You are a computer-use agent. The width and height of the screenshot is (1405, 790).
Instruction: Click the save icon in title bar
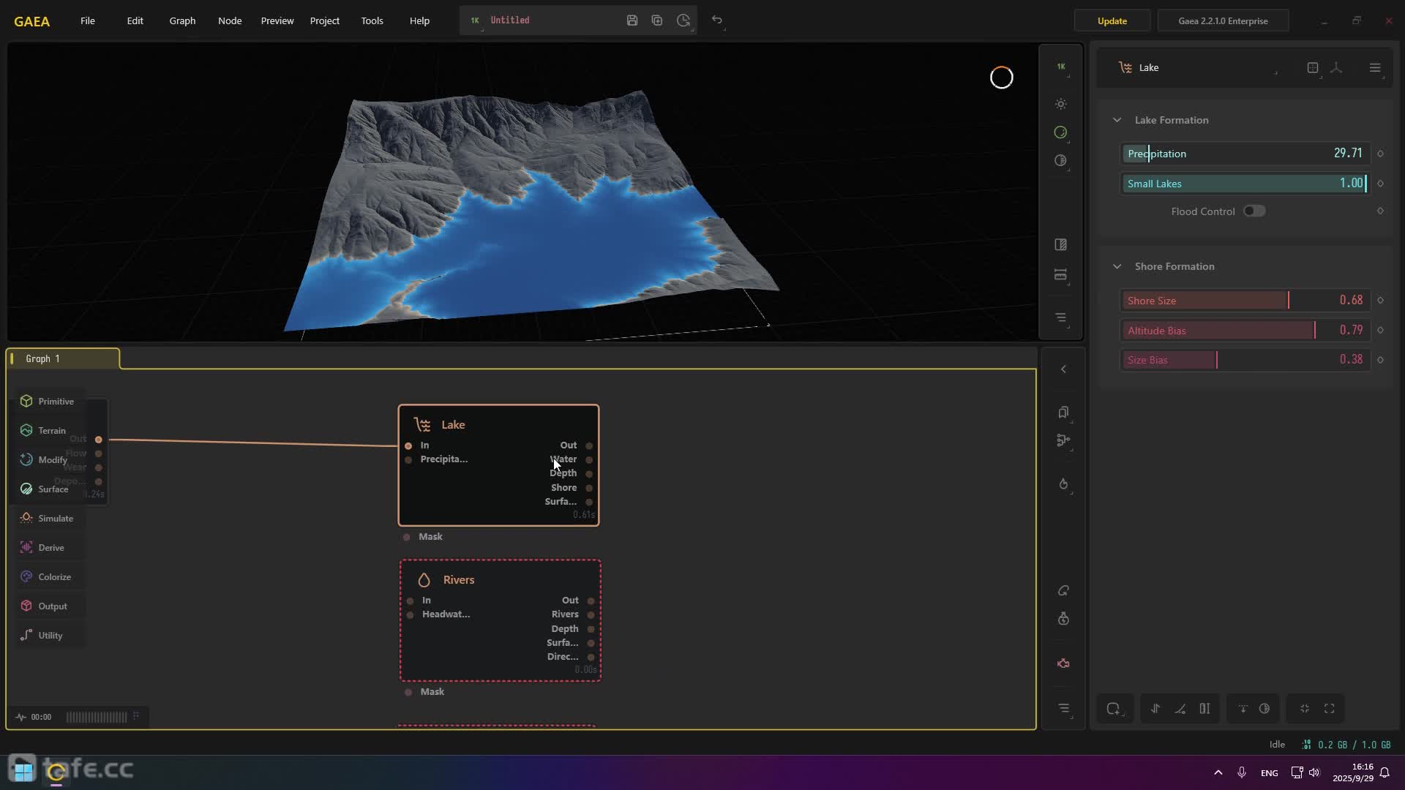[632, 20]
